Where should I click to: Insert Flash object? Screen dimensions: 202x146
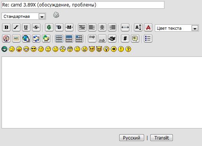point(6,38)
